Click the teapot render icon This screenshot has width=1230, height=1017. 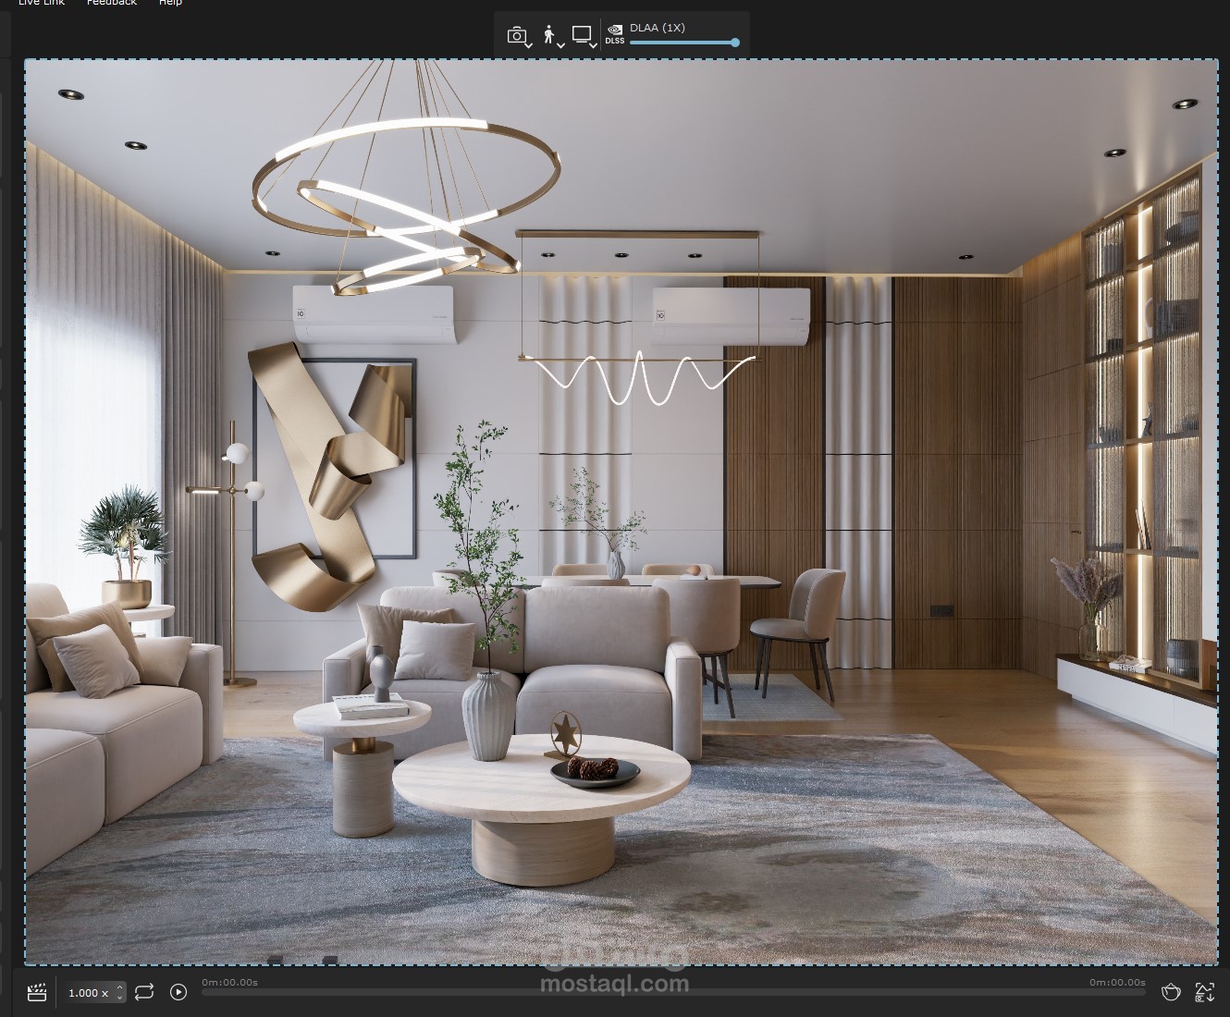1171,992
